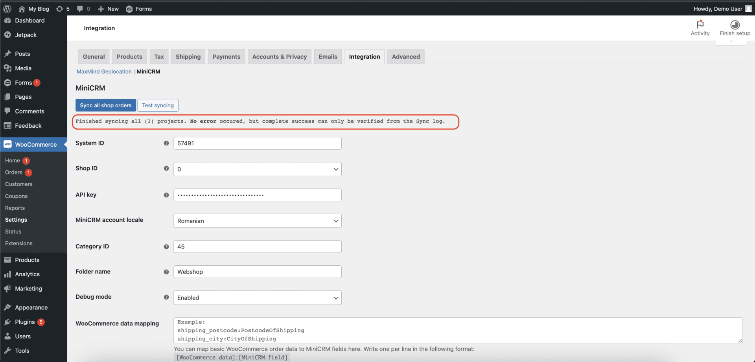The image size is (755, 362).
Task: Click the sidebar Forms icon with badge
Action: tap(7, 83)
